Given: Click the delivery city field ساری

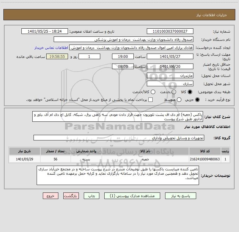Looking at the screenshot, I should pos(170,84).
